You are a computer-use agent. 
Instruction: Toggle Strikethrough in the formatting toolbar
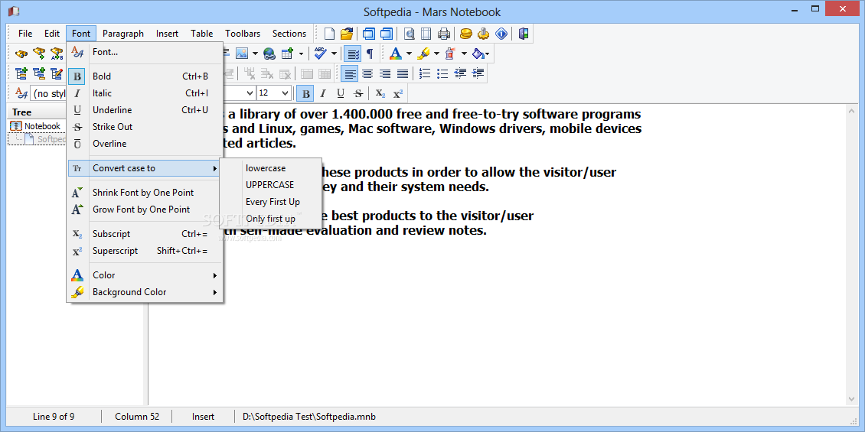pyautogui.click(x=358, y=93)
